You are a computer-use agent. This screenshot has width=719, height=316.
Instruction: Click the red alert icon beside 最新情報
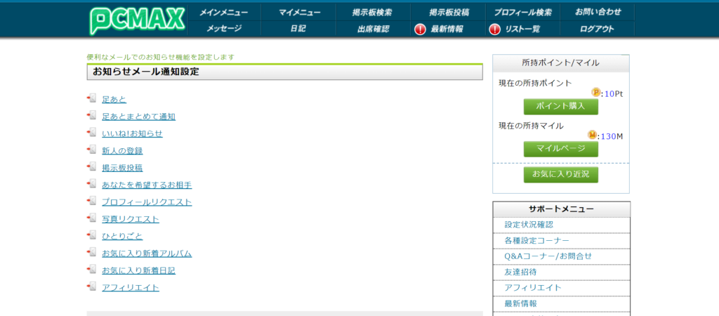pyautogui.click(x=420, y=29)
